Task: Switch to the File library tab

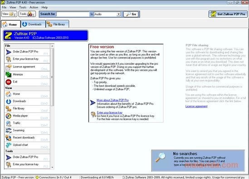Action: (x=57, y=24)
